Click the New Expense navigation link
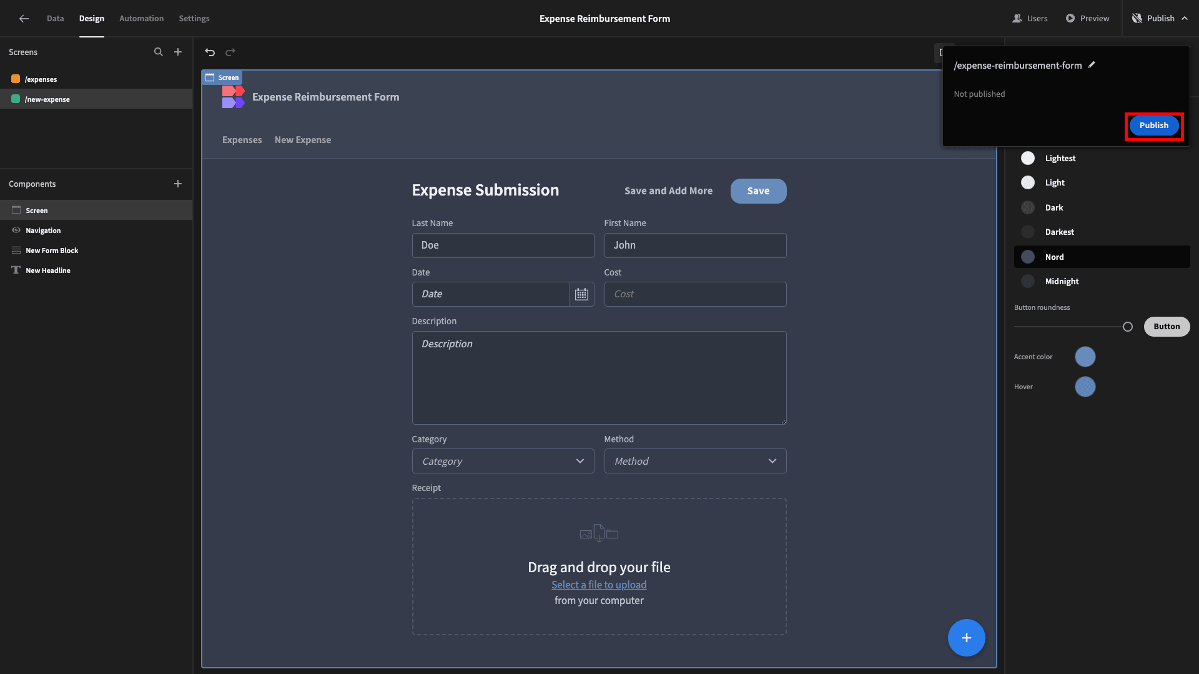The width and height of the screenshot is (1199, 674). (303, 140)
